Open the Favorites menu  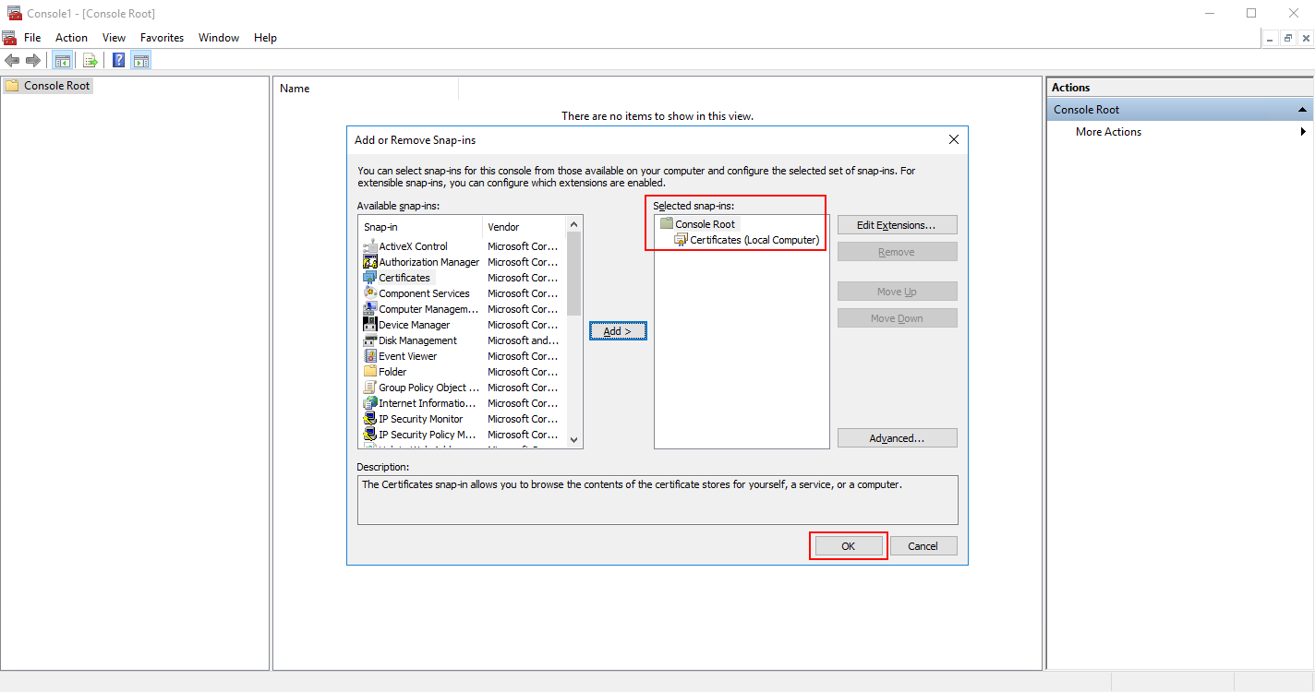point(162,37)
